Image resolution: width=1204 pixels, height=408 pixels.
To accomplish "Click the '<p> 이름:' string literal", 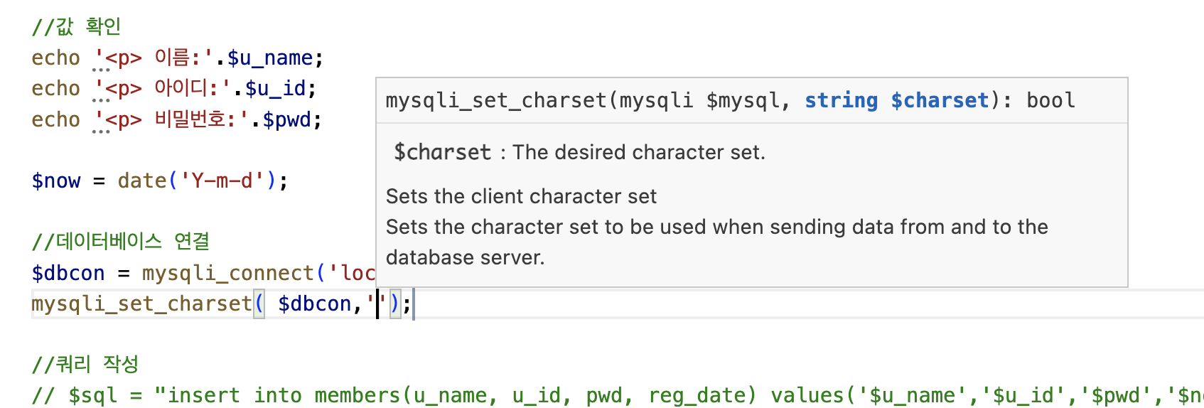I will point(154,58).
